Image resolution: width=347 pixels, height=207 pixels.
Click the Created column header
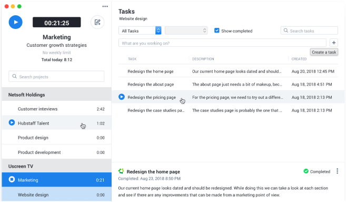(299, 59)
